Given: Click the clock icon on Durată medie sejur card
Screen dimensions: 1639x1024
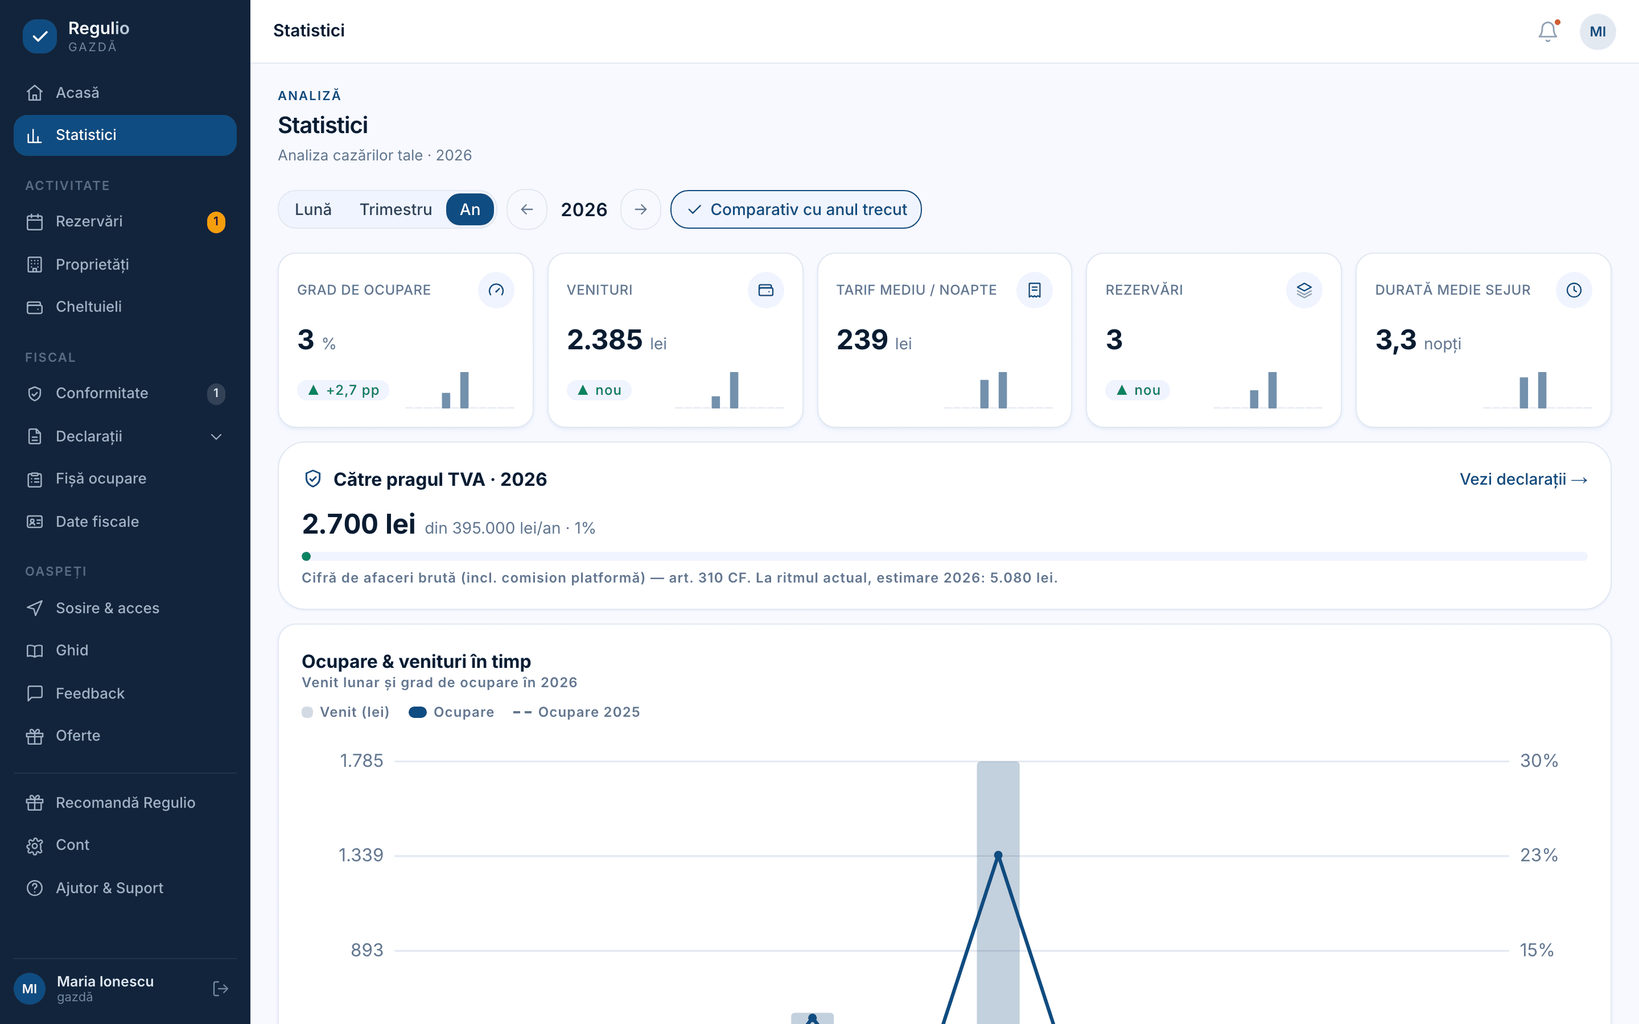Looking at the screenshot, I should [x=1574, y=290].
